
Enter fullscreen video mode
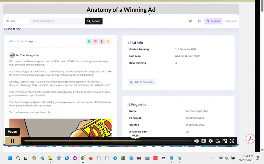coord(232,141)
